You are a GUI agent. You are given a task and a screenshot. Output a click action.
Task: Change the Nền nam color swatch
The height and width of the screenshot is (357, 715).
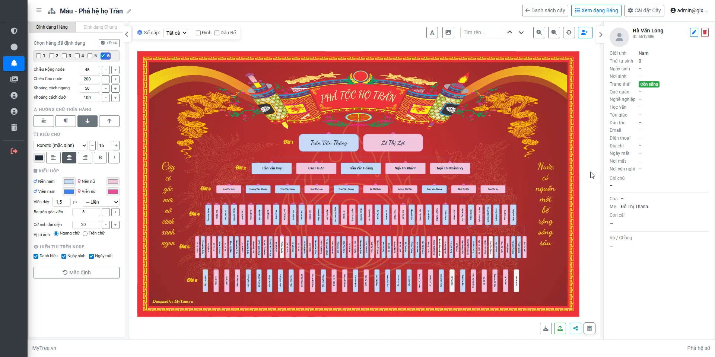click(69, 182)
